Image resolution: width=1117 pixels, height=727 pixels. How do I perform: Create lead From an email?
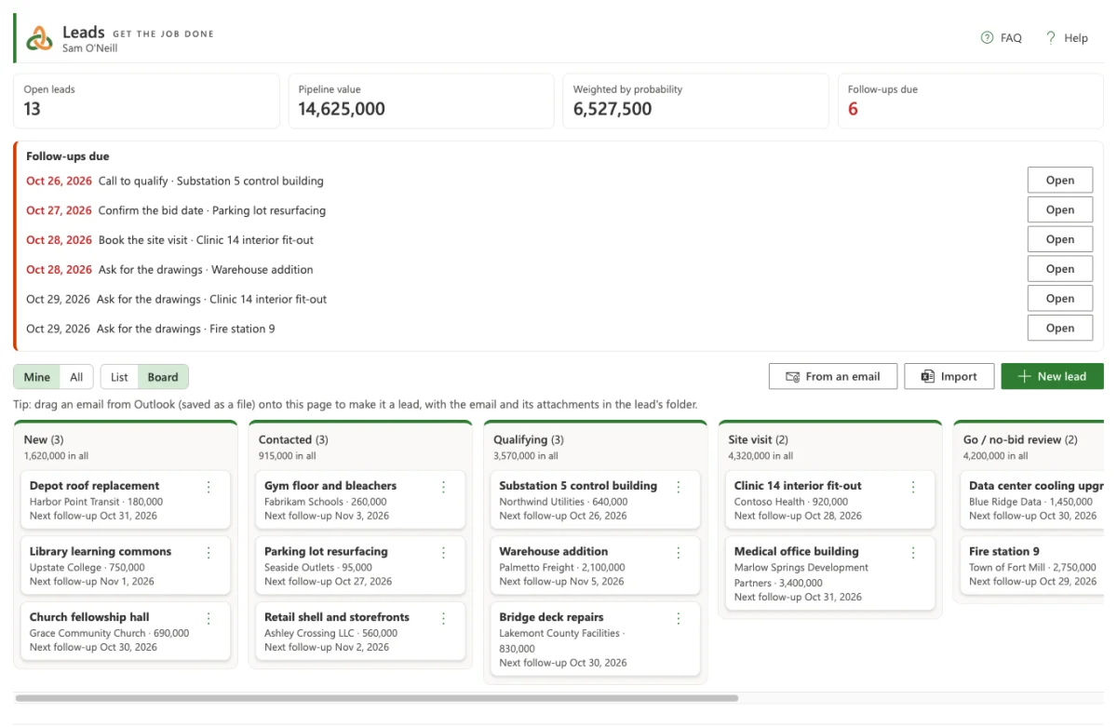click(833, 376)
